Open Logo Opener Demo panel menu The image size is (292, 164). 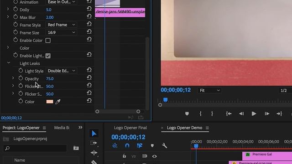tap(207, 128)
